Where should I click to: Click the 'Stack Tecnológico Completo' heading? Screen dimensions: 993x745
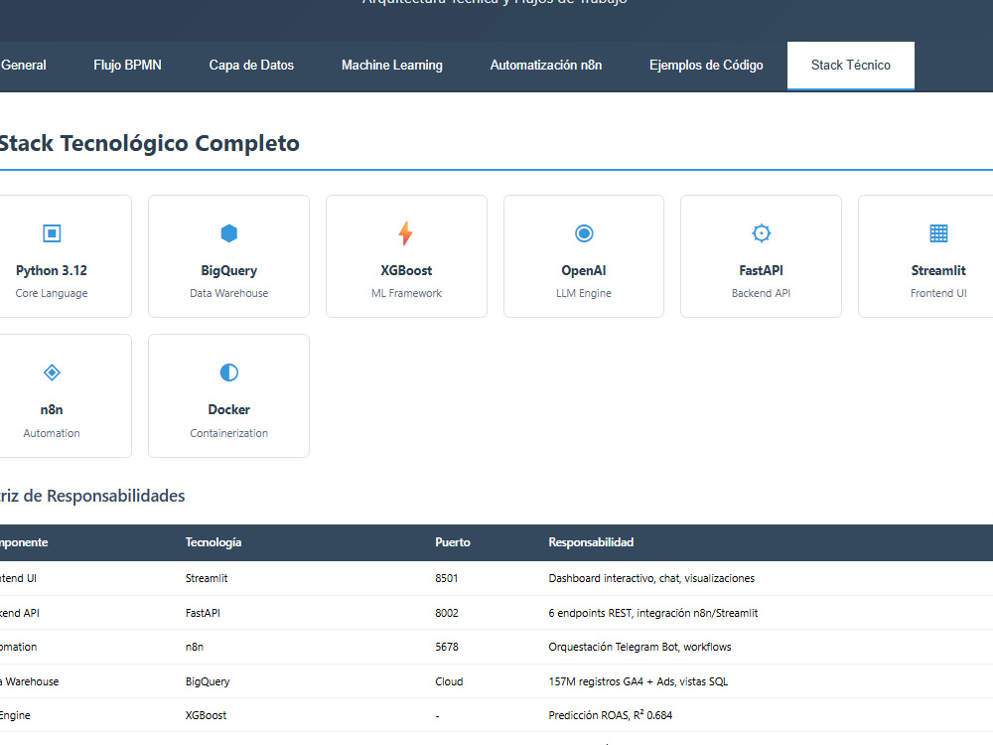(x=149, y=143)
